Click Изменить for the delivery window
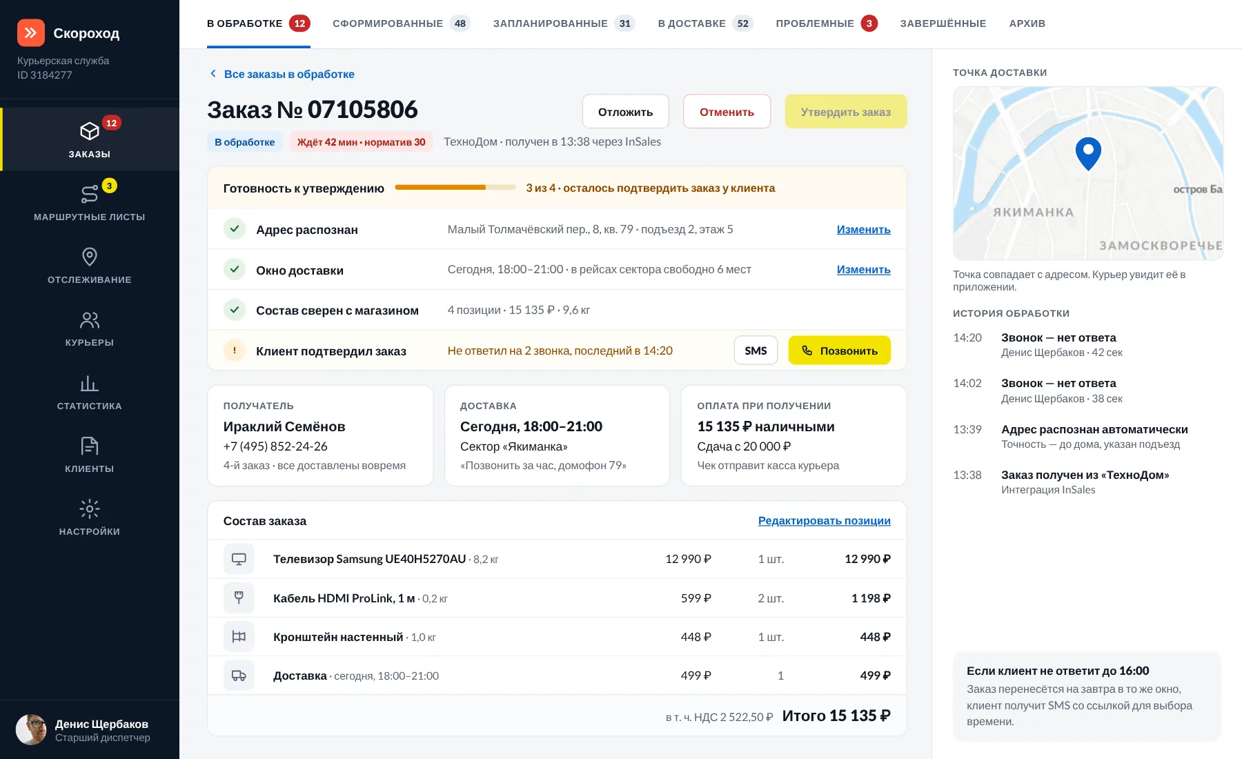The height and width of the screenshot is (759, 1242). coord(863,269)
